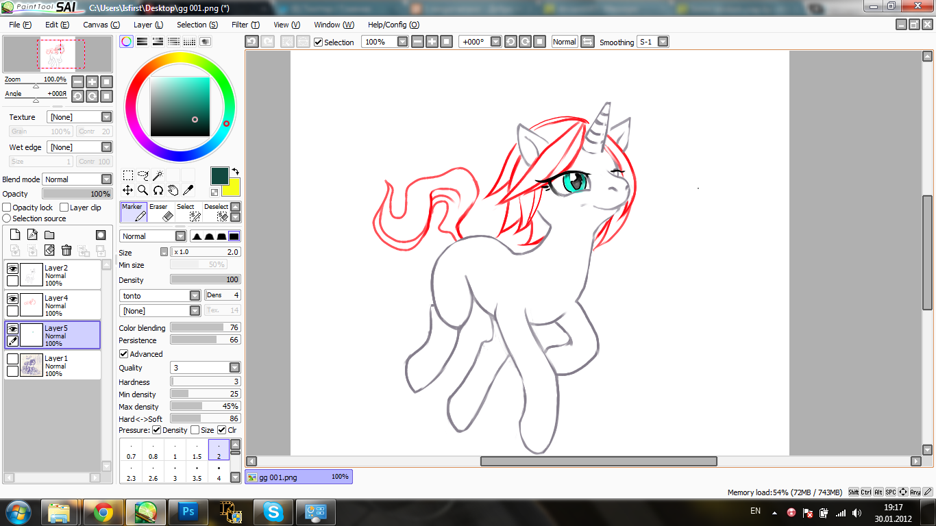
Task: Uncheck the Selection checkbox in toolbar
Action: click(x=319, y=42)
